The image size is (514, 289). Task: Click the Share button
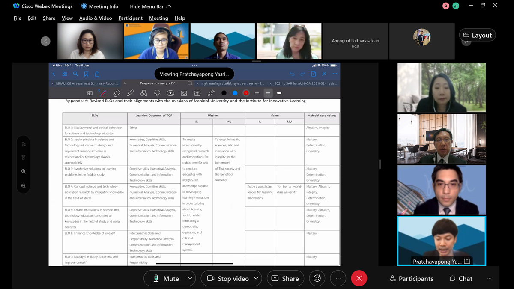click(x=285, y=278)
